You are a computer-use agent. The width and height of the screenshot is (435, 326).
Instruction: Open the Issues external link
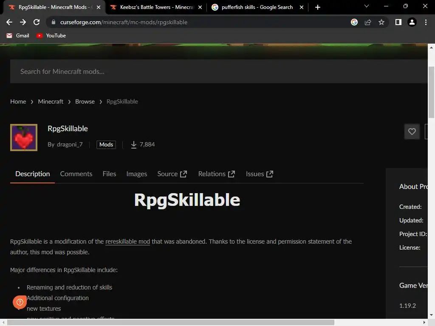coord(260,174)
